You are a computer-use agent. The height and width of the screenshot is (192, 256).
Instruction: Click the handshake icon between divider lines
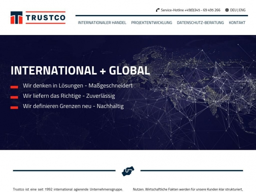pos(128,171)
